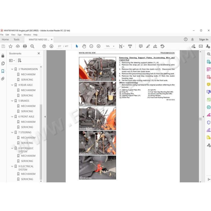Collapse the right tools pane arrow

click(x=203, y=117)
